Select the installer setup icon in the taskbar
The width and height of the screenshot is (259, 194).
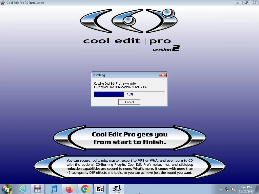click(x=117, y=189)
